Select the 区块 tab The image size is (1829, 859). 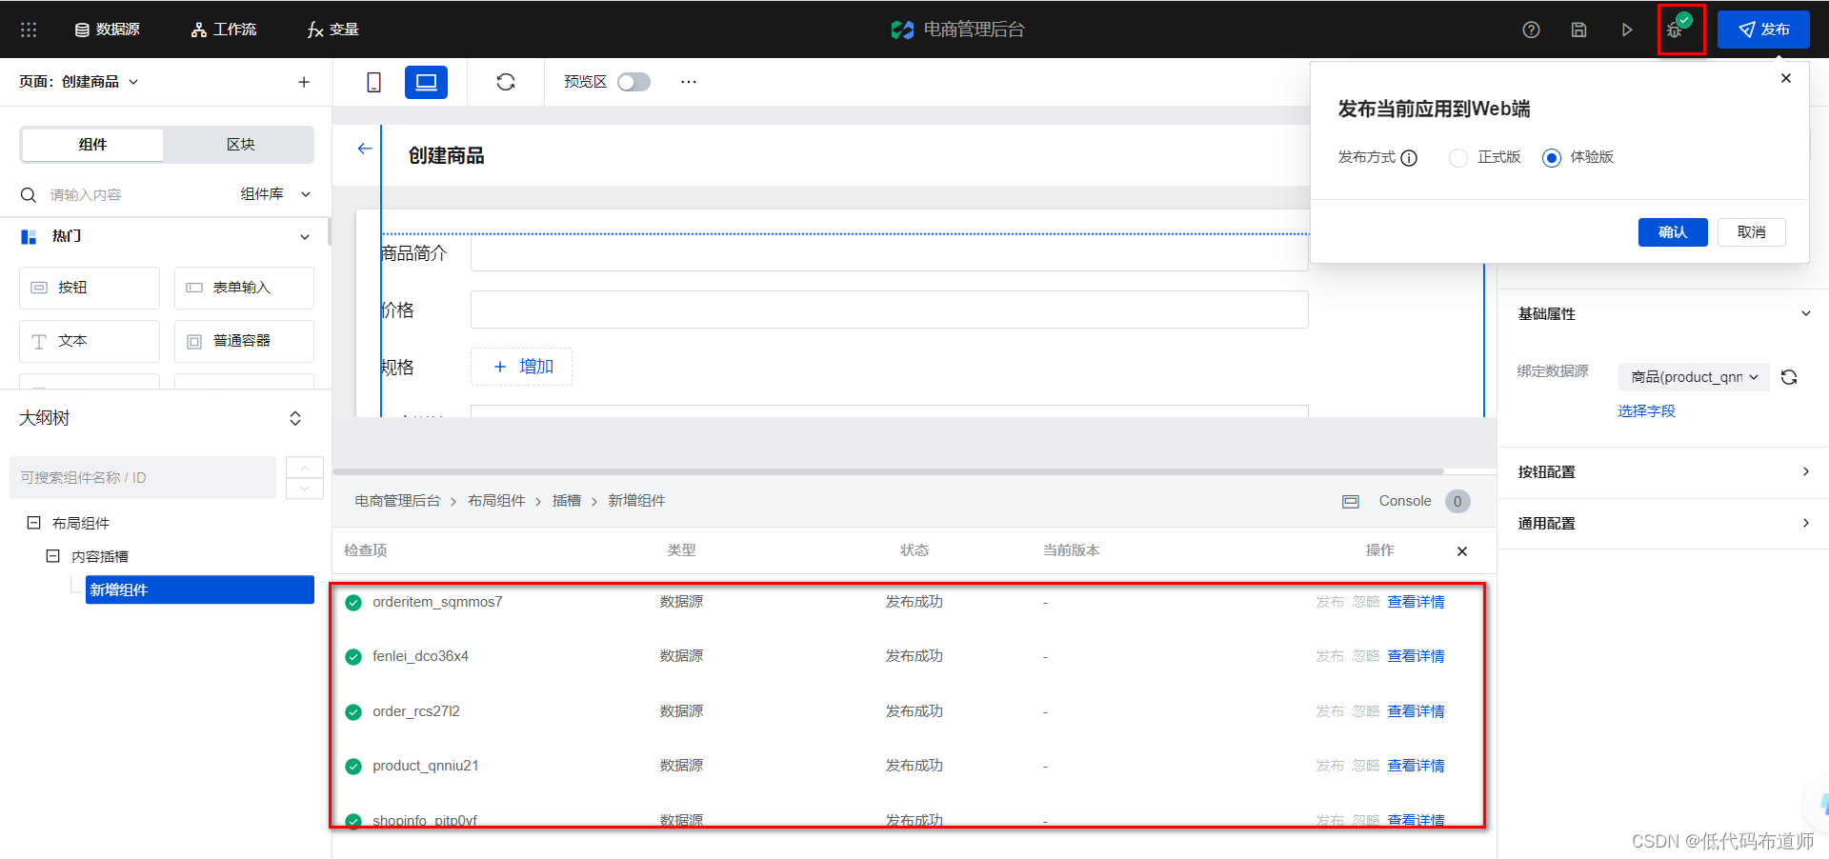point(240,145)
